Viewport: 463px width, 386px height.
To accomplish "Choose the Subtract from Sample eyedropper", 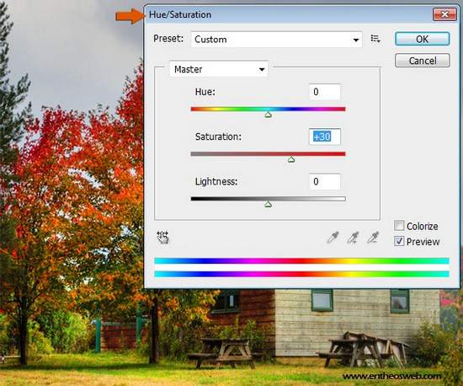I will [x=372, y=238].
